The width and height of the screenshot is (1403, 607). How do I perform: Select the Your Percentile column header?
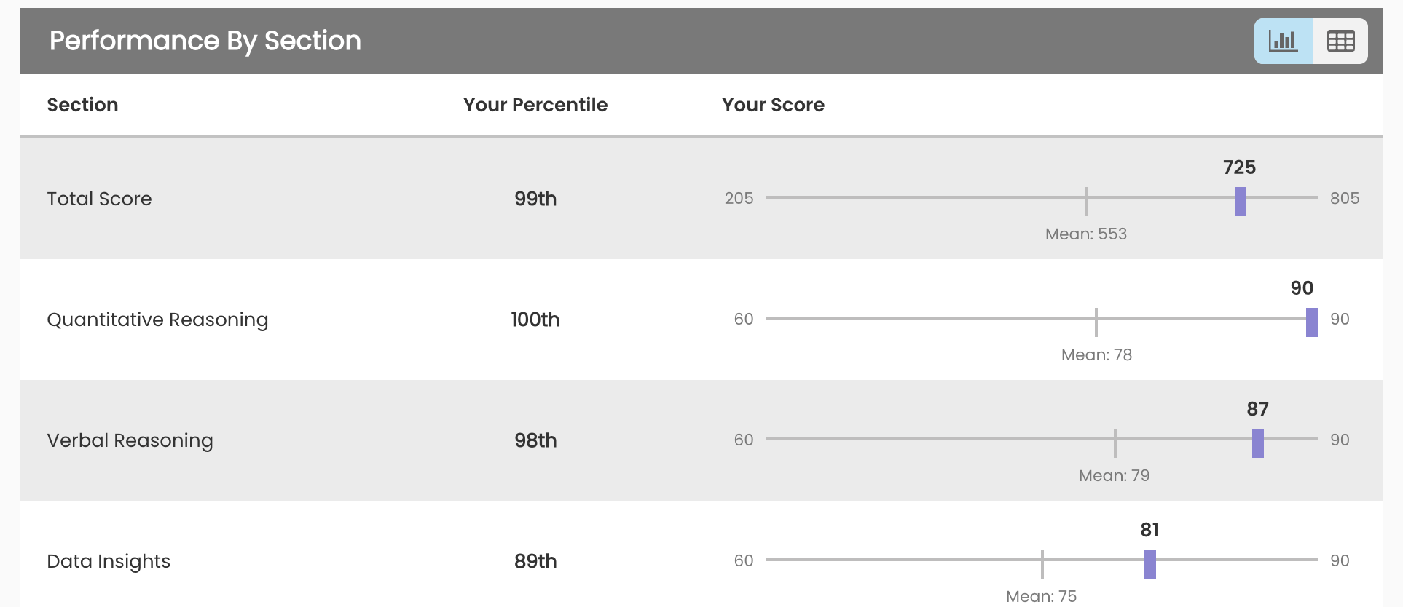(x=535, y=105)
